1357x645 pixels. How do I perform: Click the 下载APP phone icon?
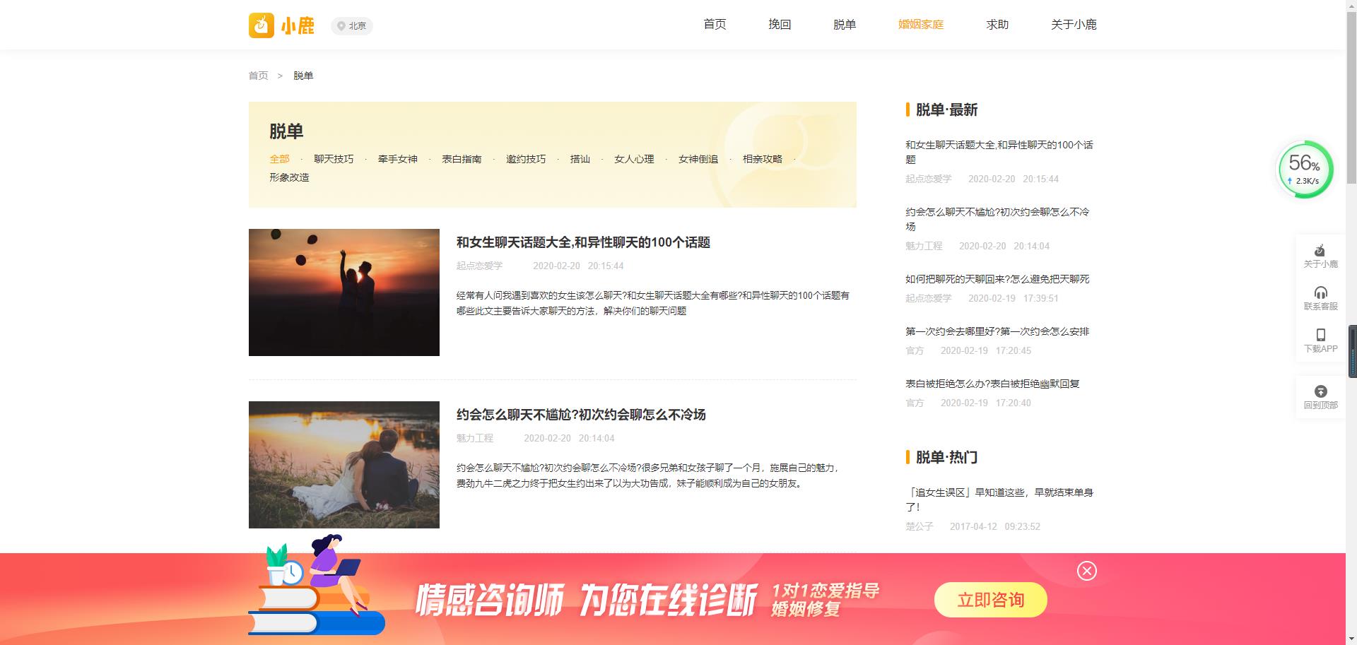tap(1320, 341)
